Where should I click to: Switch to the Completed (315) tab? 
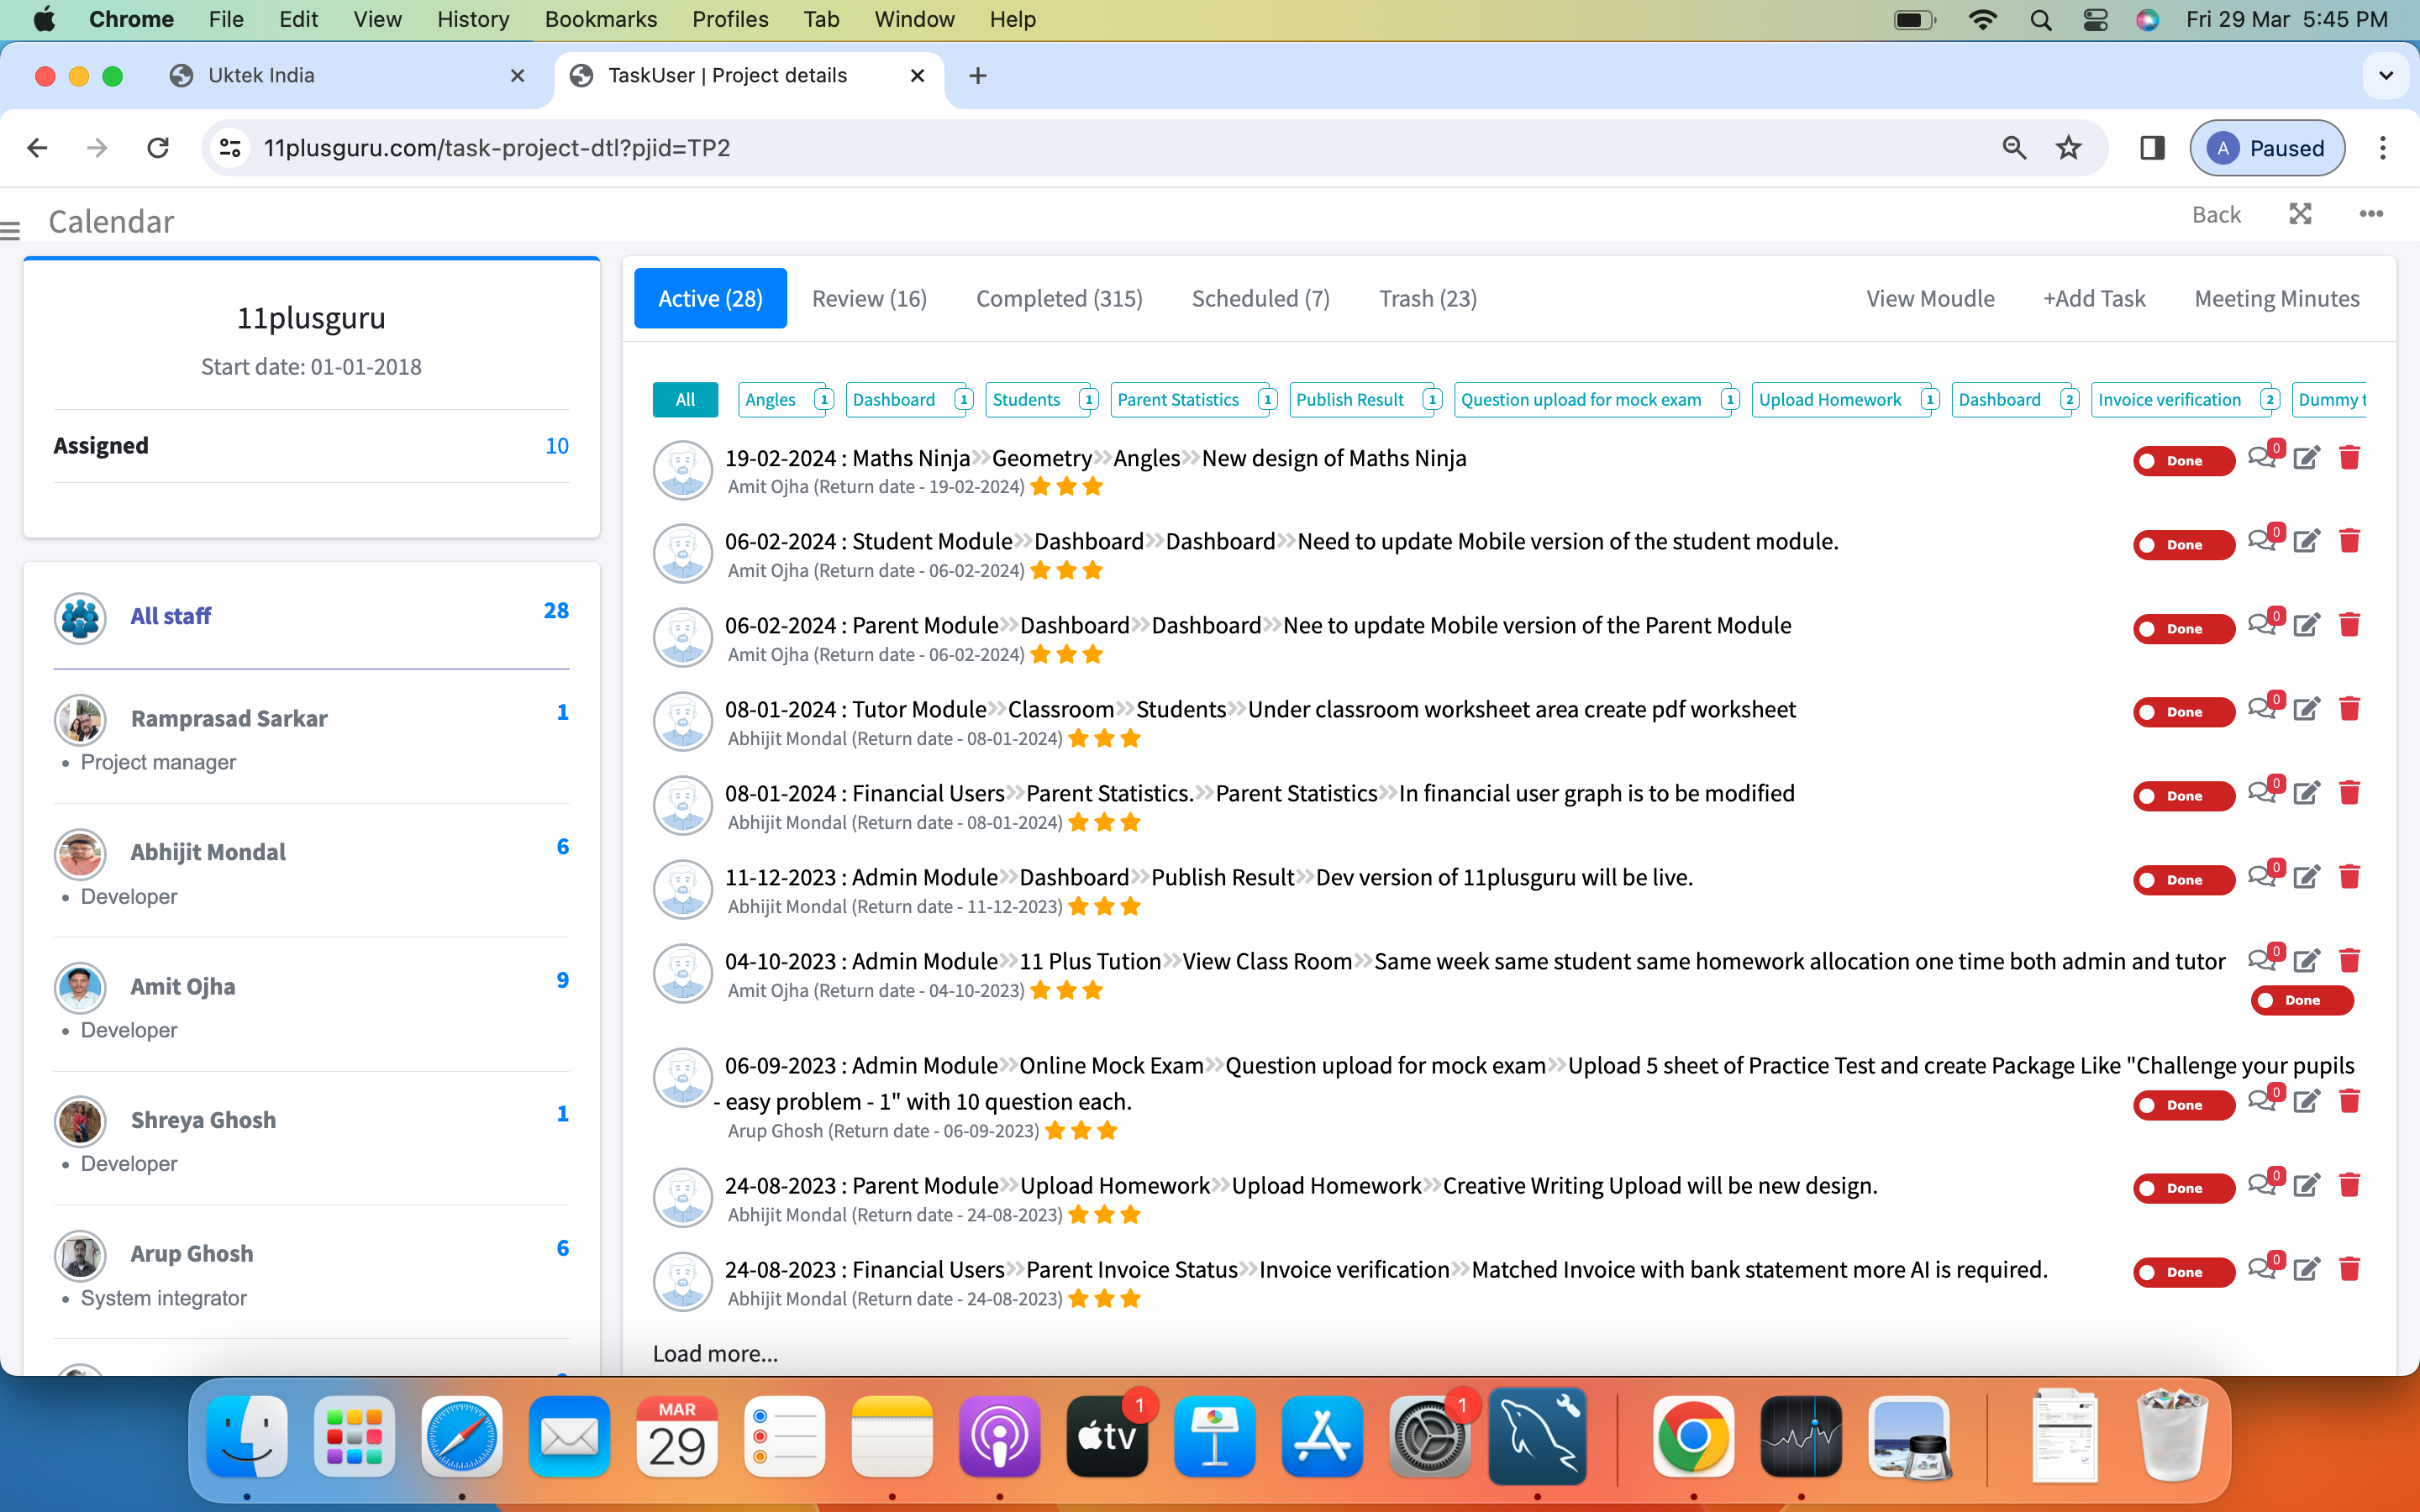[1059, 298]
